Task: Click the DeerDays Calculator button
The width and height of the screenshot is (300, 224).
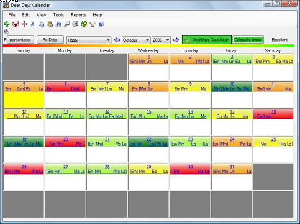Action: pyautogui.click(x=207, y=40)
